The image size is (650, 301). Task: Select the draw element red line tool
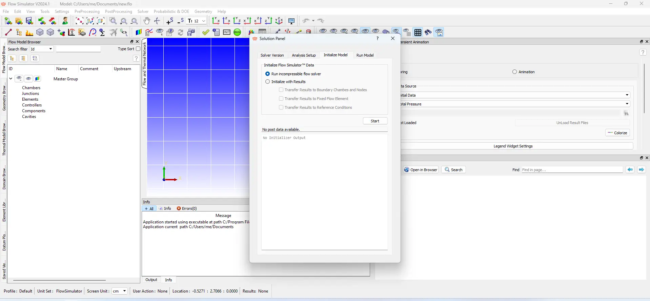tap(8, 32)
